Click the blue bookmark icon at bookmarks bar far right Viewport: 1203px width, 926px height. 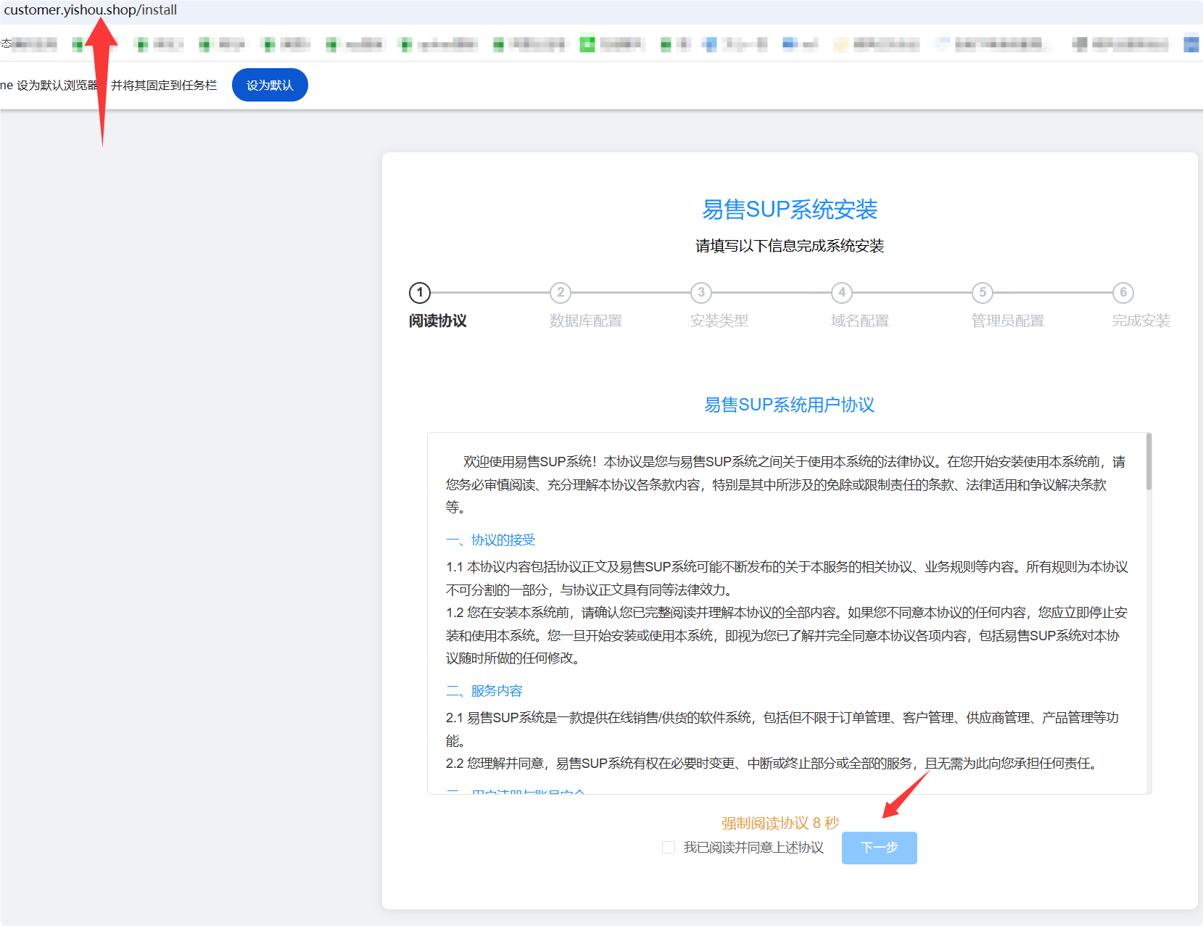(x=1192, y=44)
